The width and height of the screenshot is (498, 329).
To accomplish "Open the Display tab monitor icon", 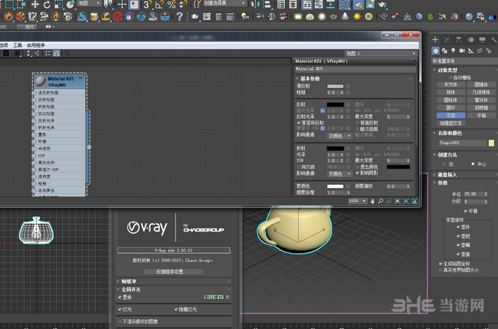I will tap(482, 40).
